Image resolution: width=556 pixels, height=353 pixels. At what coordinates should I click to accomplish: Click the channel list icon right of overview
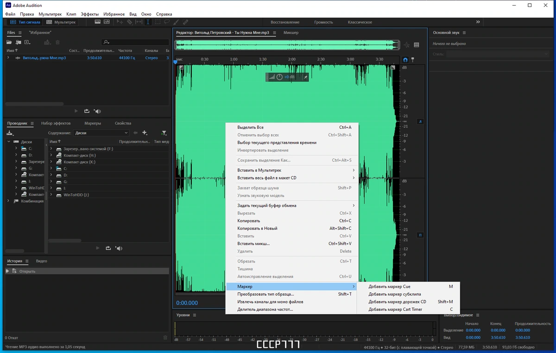(x=417, y=45)
